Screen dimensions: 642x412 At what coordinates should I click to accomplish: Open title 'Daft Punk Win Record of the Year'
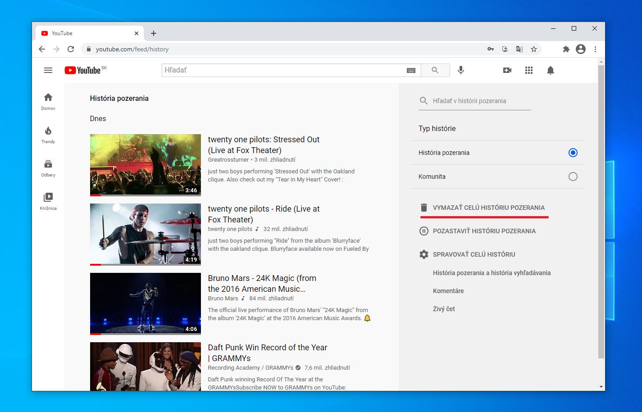coord(267,353)
